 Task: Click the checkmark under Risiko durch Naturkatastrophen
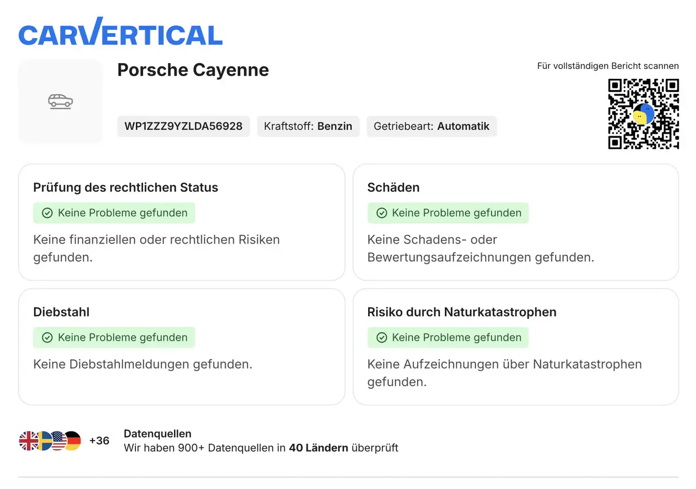click(382, 337)
